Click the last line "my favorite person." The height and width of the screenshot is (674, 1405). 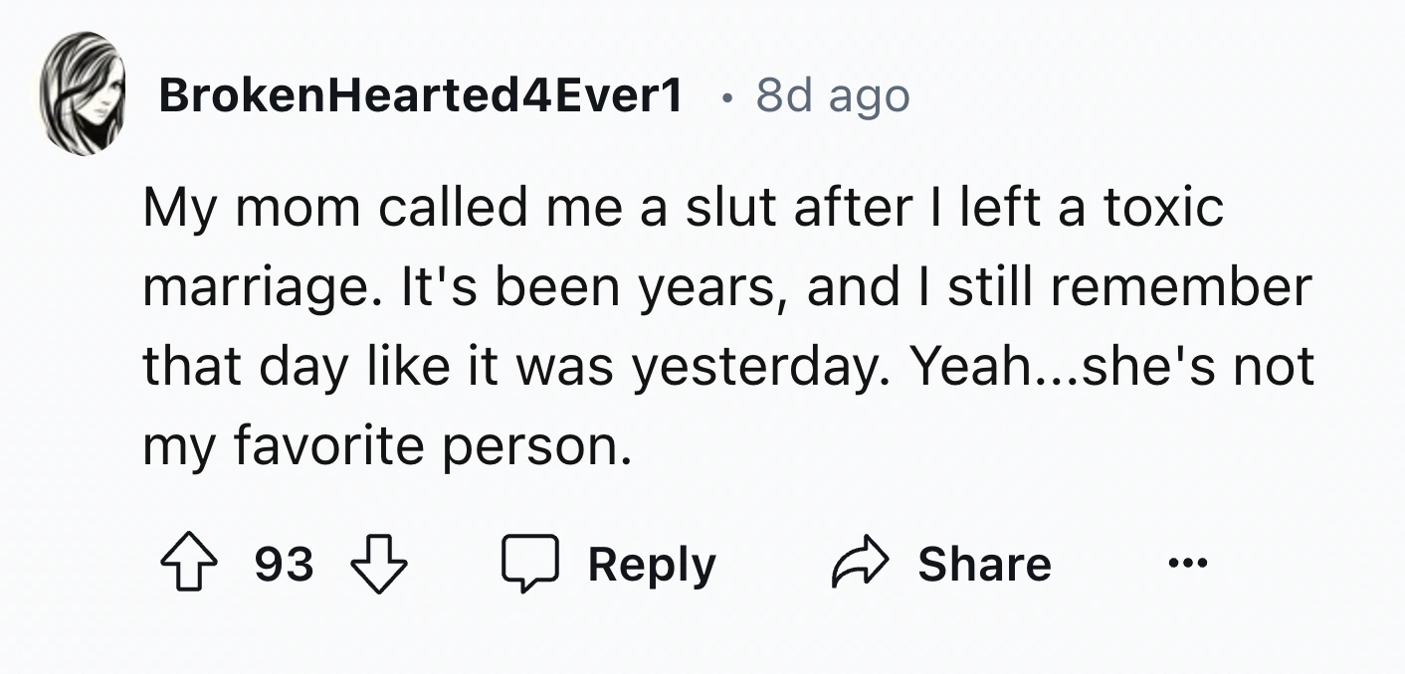[x=387, y=446]
